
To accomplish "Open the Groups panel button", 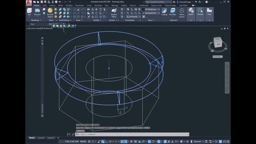I will [x=200, y=14].
